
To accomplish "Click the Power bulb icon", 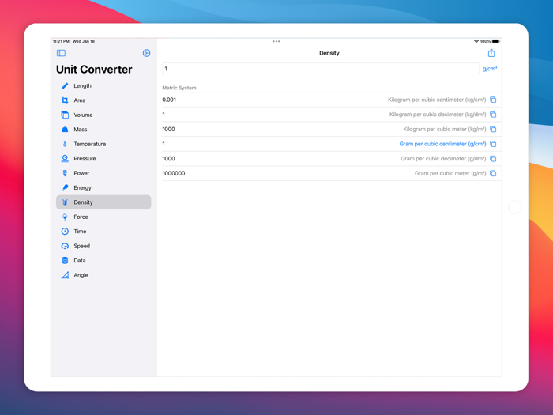I will [x=65, y=173].
